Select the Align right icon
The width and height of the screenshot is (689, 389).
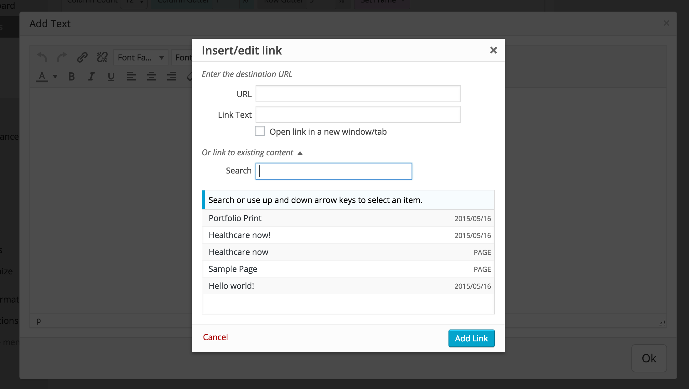tap(172, 76)
